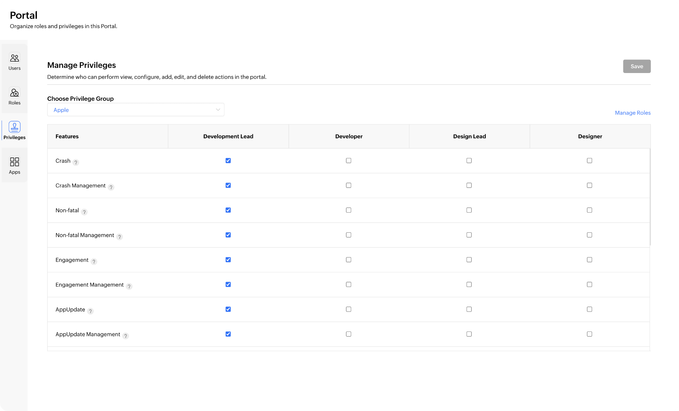
Task: Open the Apps grid icon
Action: (x=15, y=162)
